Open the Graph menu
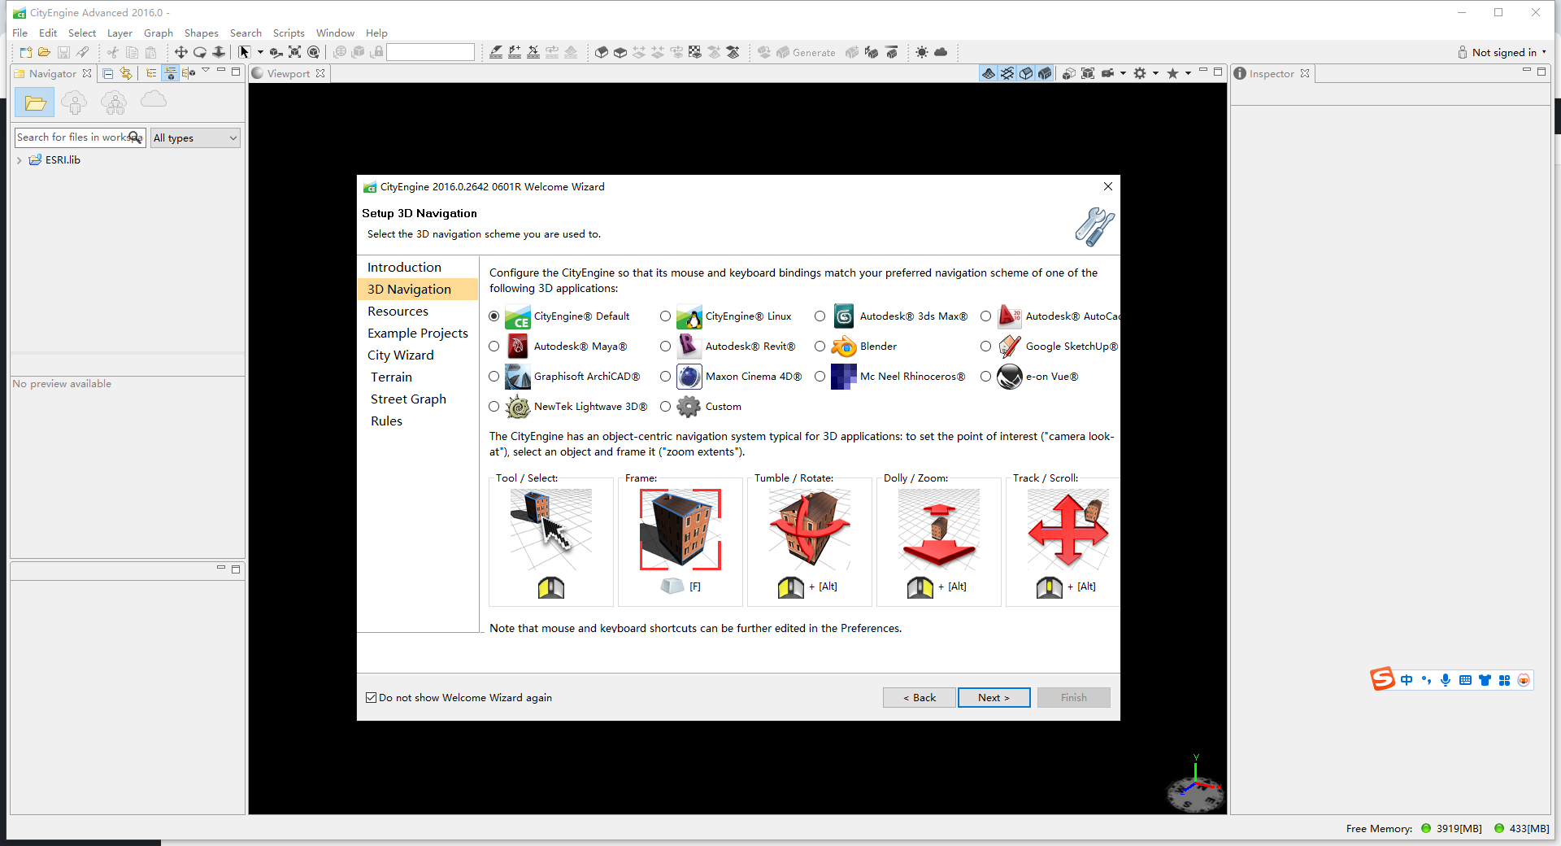This screenshot has height=846, width=1561. click(159, 33)
